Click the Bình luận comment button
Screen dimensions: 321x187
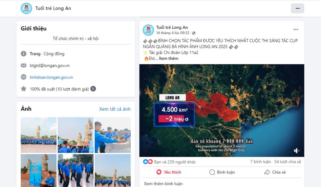[222, 172]
